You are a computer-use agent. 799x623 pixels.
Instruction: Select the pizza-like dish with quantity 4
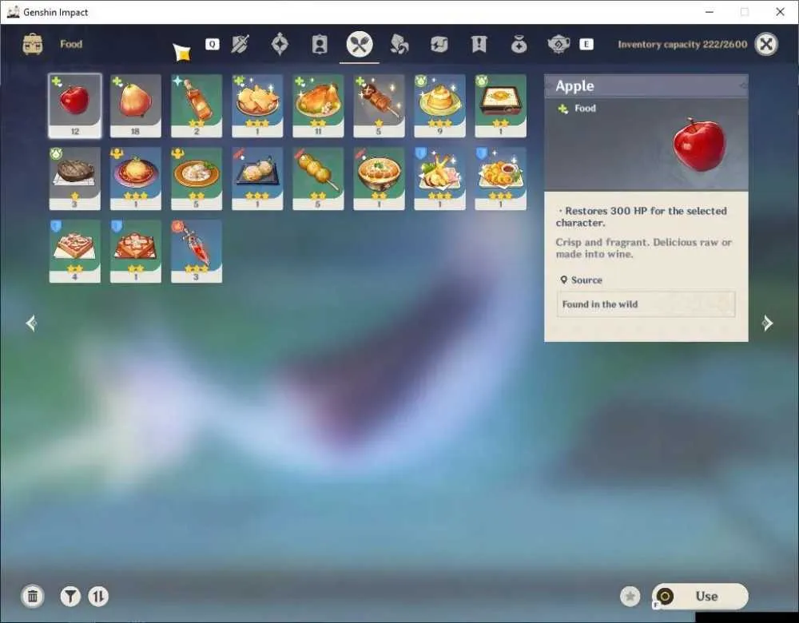click(75, 251)
